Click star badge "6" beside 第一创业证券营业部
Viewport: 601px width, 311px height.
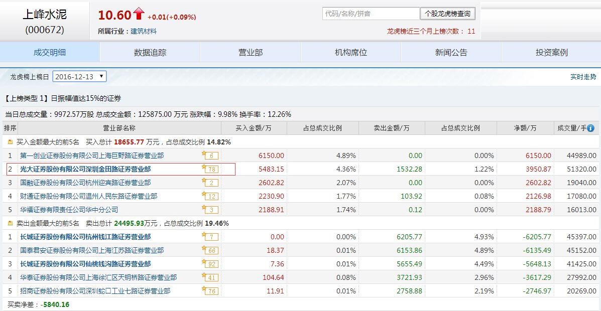210,155
